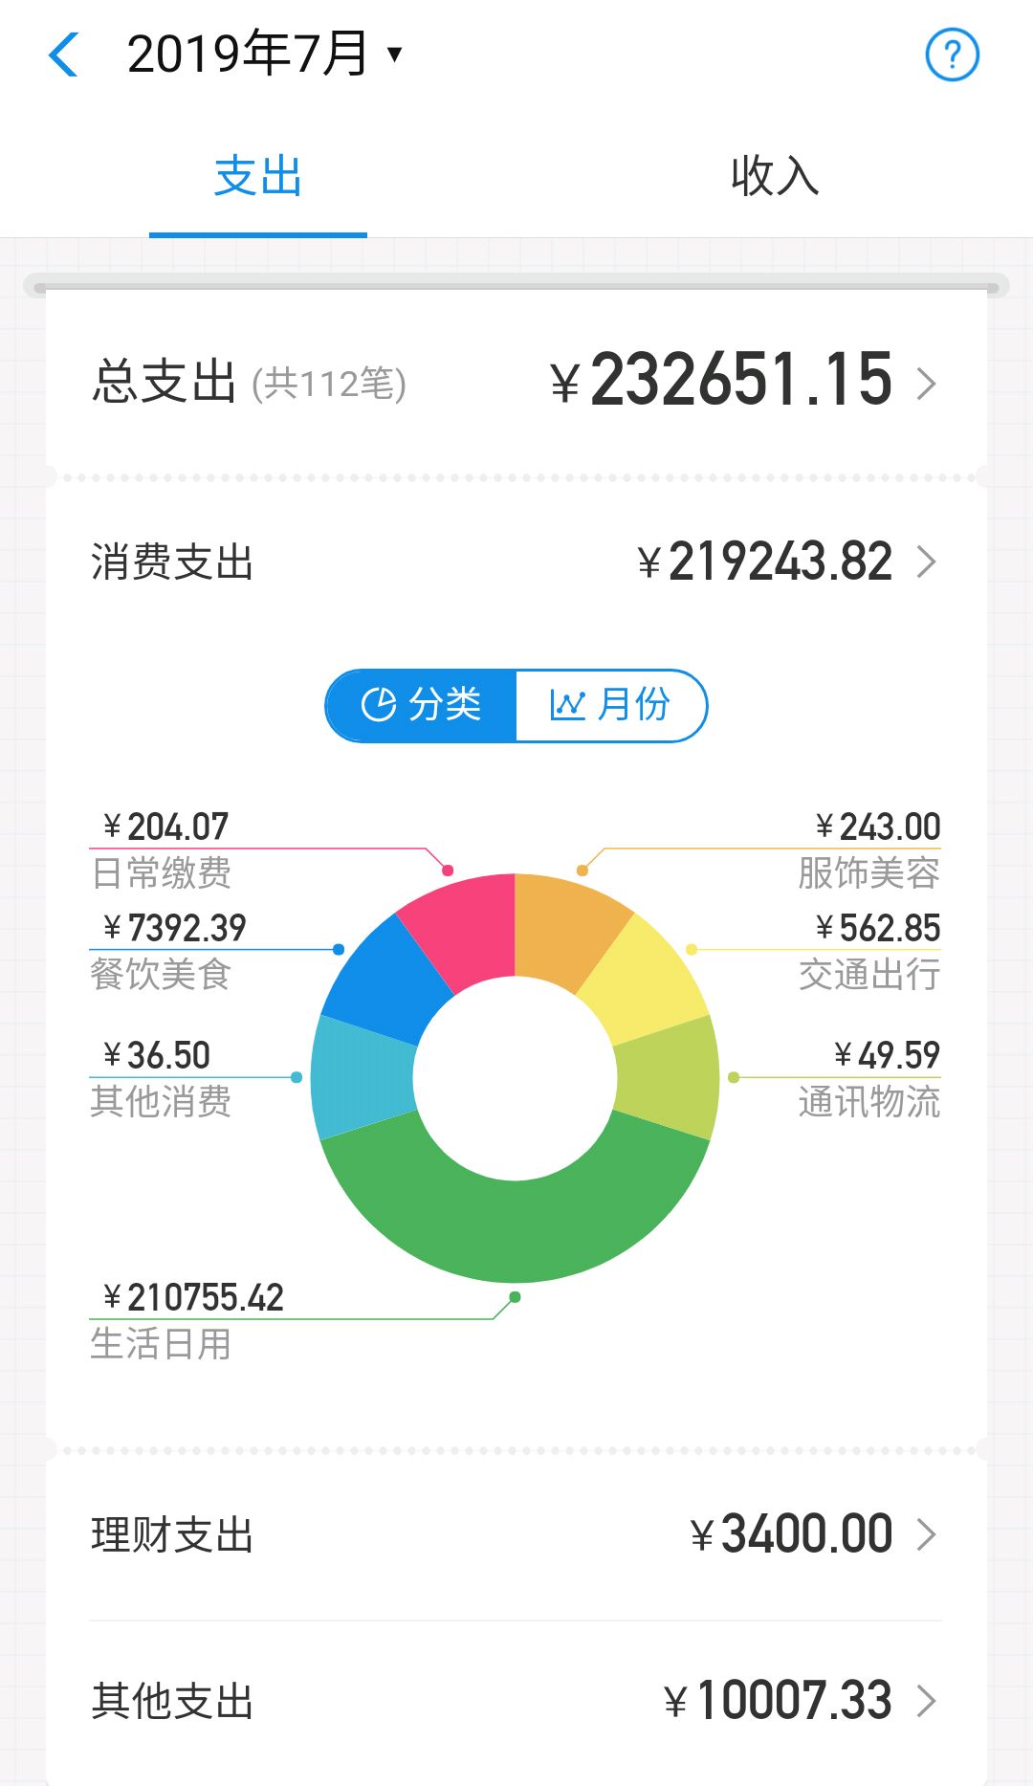Select the 其他消费 category label
Screen dimensions: 1033x1786
pos(161,1102)
